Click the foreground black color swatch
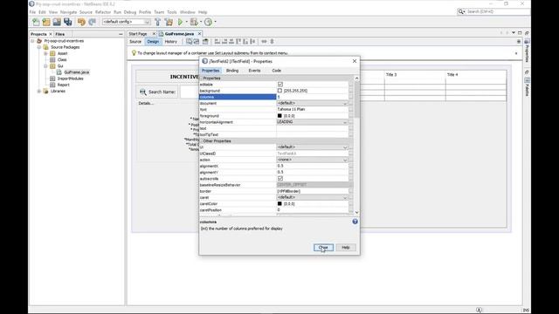 pyautogui.click(x=279, y=116)
